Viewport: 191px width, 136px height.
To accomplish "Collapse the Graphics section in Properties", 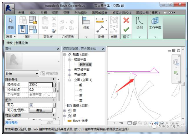I will coord(53,100).
